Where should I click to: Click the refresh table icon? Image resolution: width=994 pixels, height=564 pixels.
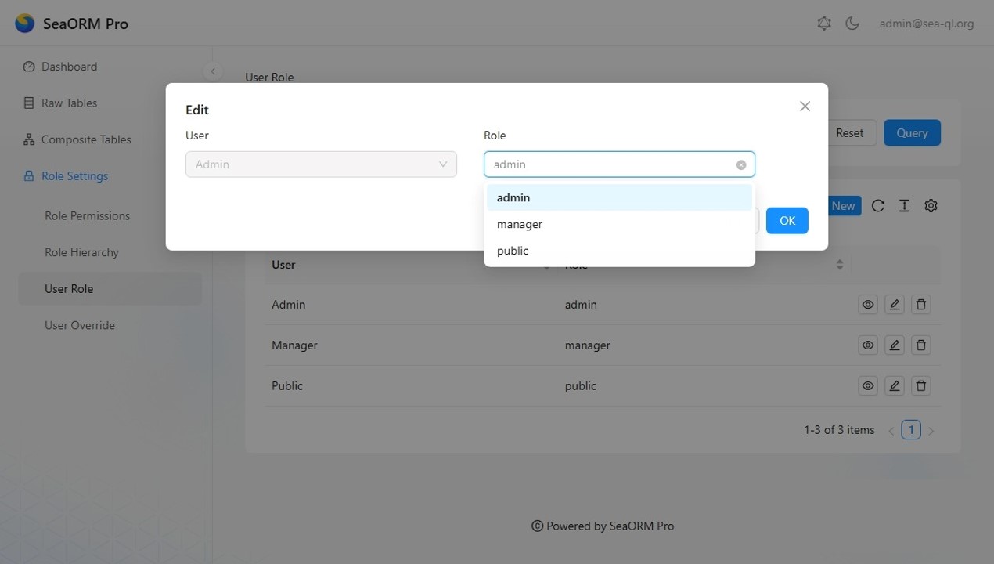tap(877, 206)
